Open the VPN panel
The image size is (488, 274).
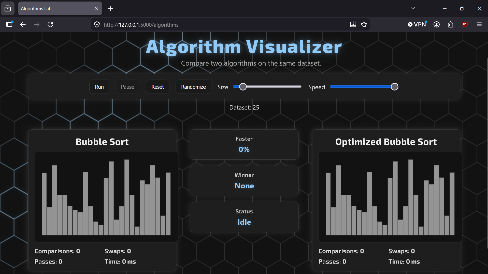tap(417, 24)
